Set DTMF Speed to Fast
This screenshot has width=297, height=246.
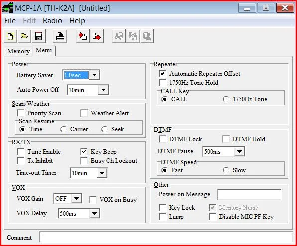(x=164, y=170)
